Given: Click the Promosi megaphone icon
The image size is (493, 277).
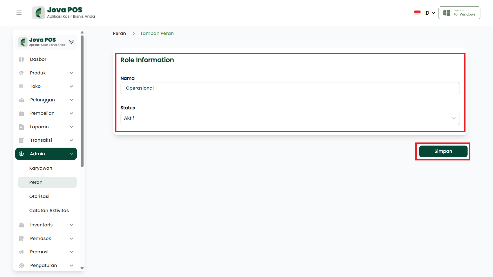Looking at the screenshot, I should (21, 252).
